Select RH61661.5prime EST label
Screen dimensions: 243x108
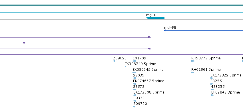point(206,70)
